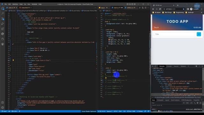204x115 pixels.
Task: Click the lightbulb code action in the HTML editor
Action: coord(13,60)
